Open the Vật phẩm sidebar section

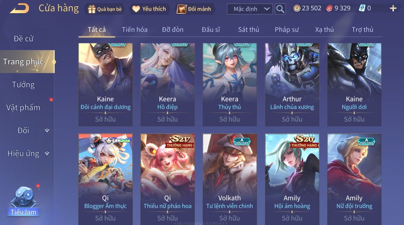[x=23, y=107]
